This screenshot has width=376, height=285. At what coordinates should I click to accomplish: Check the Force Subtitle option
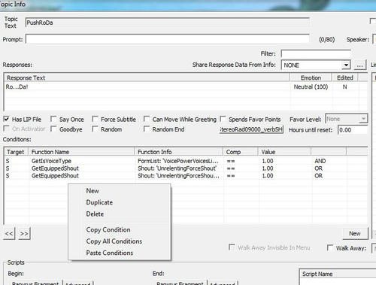pyautogui.click(x=95, y=119)
